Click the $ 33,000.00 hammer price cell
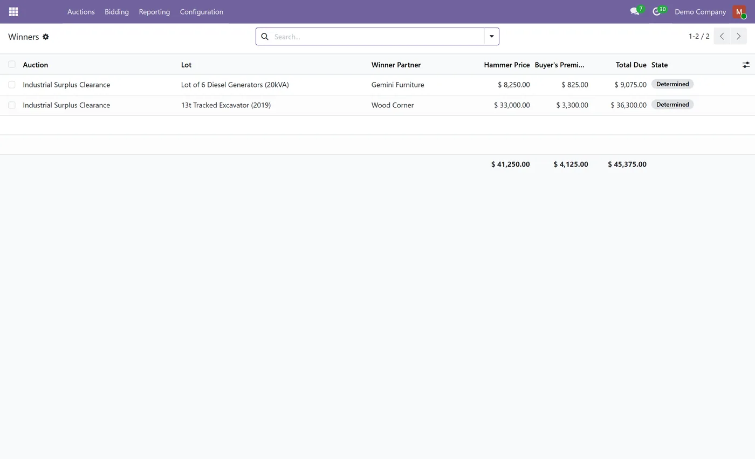This screenshot has width=755, height=459. click(x=512, y=105)
